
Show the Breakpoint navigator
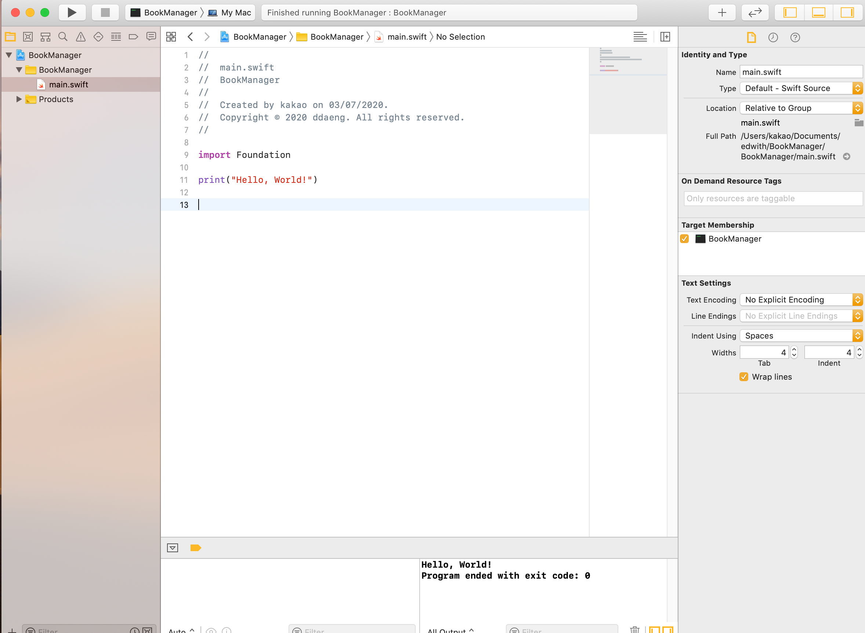pos(133,37)
